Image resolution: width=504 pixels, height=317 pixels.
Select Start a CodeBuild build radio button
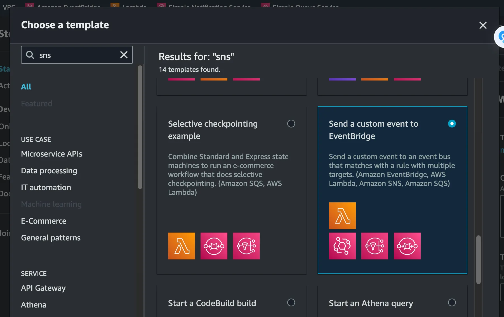[x=291, y=302]
